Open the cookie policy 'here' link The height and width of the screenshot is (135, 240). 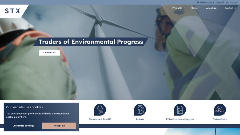(23, 117)
